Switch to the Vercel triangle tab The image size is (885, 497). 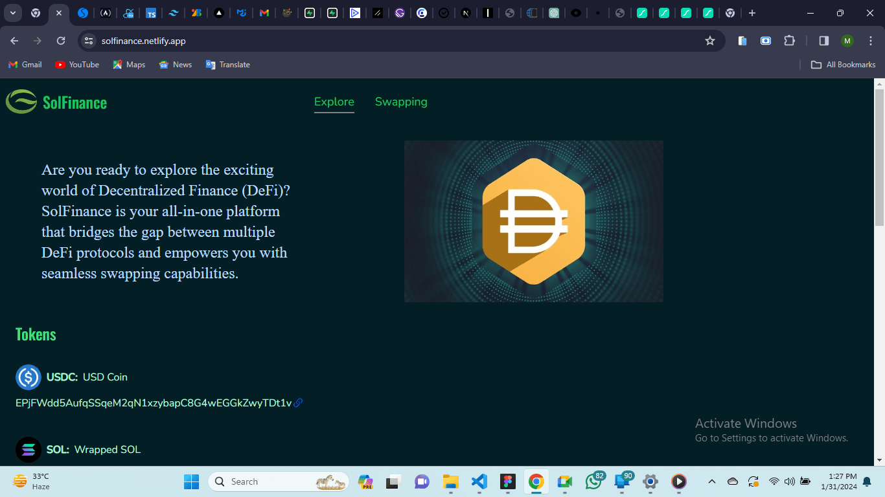pyautogui.click(x=219, y=13)
